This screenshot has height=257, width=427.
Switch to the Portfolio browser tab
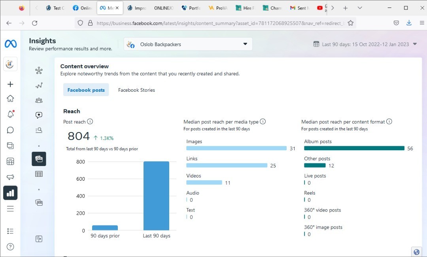click(x=191, y=8)
